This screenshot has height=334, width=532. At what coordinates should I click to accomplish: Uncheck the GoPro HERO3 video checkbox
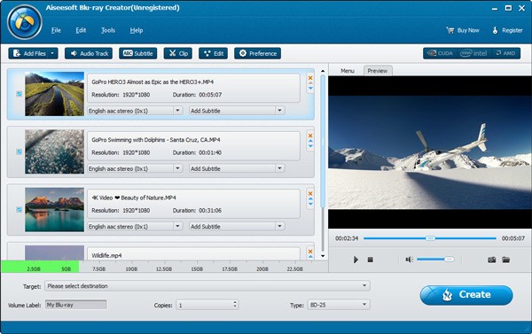pos(20,94)
